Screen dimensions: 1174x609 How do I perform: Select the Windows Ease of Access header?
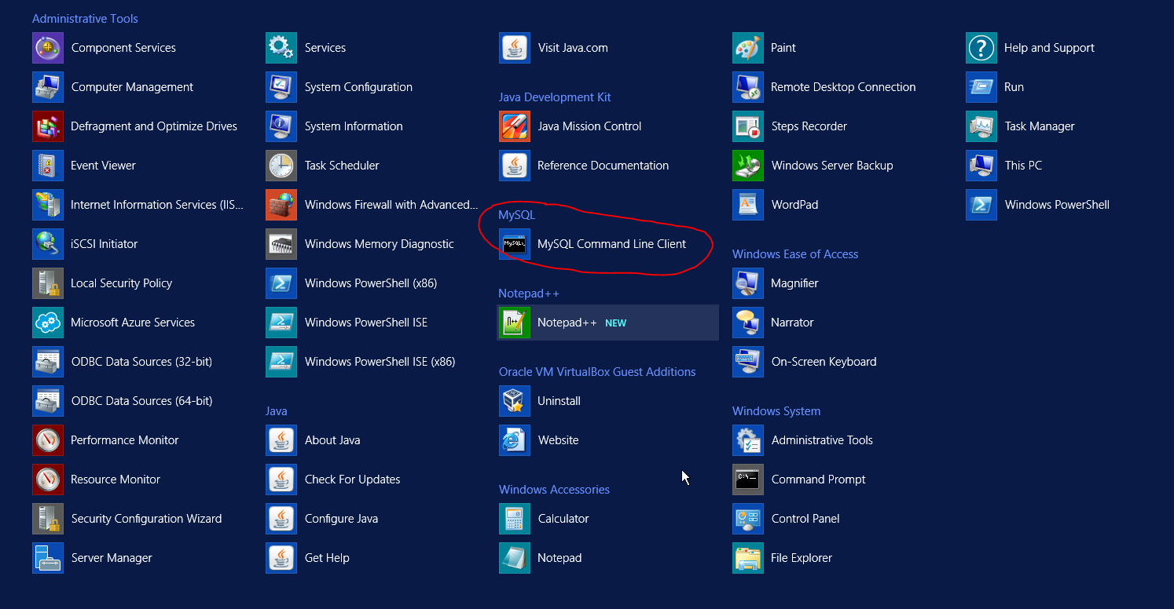click(795, 254)
